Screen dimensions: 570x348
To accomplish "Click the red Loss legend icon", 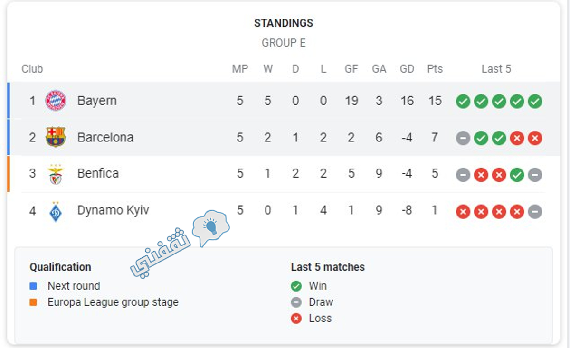I will click(296, 319).
